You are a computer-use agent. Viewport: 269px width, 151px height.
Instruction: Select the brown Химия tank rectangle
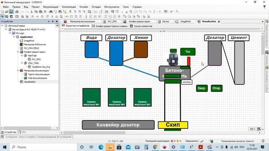click(x=141, y=49)
